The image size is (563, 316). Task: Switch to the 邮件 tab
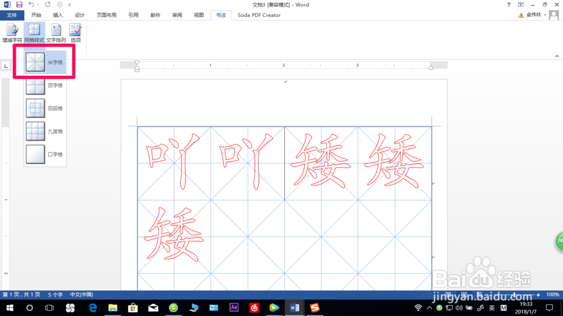coord(155,15)
